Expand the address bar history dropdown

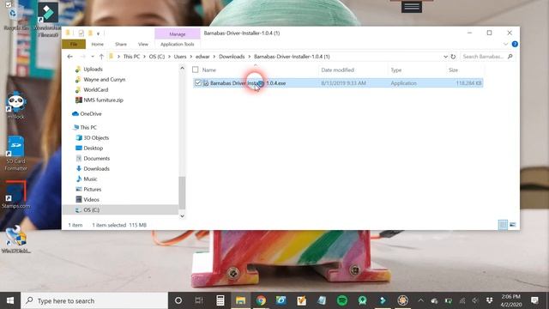tap(445, 57)
